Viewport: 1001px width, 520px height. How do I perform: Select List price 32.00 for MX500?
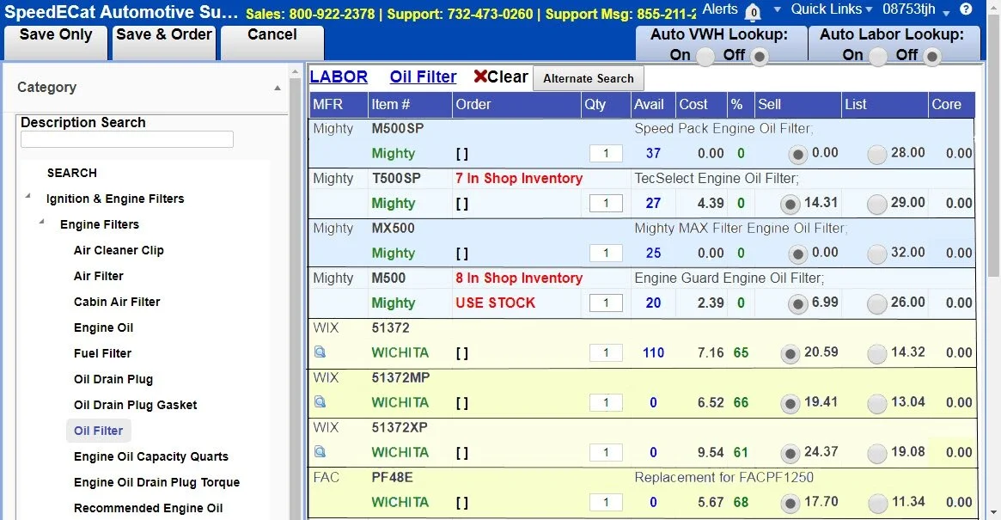pyautogui.click(x=876, y=254)
